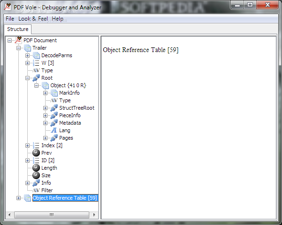Select the StructTreeRoot label
This screenshot has width=282, height=225.
77,108
